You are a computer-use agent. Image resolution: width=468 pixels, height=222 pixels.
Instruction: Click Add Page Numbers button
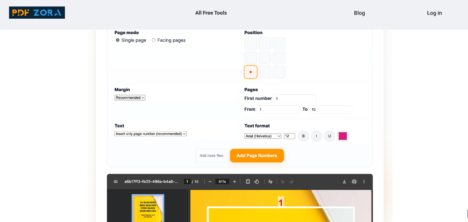tap(257, 155)
